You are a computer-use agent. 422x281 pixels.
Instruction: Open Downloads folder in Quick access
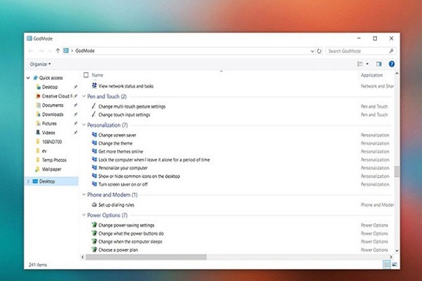pyautogui.click(x=53, y=114)
